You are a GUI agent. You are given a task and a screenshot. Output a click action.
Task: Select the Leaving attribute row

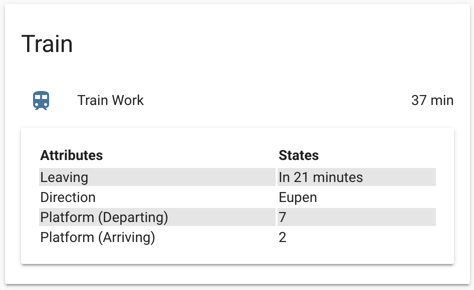pos(238,177)
